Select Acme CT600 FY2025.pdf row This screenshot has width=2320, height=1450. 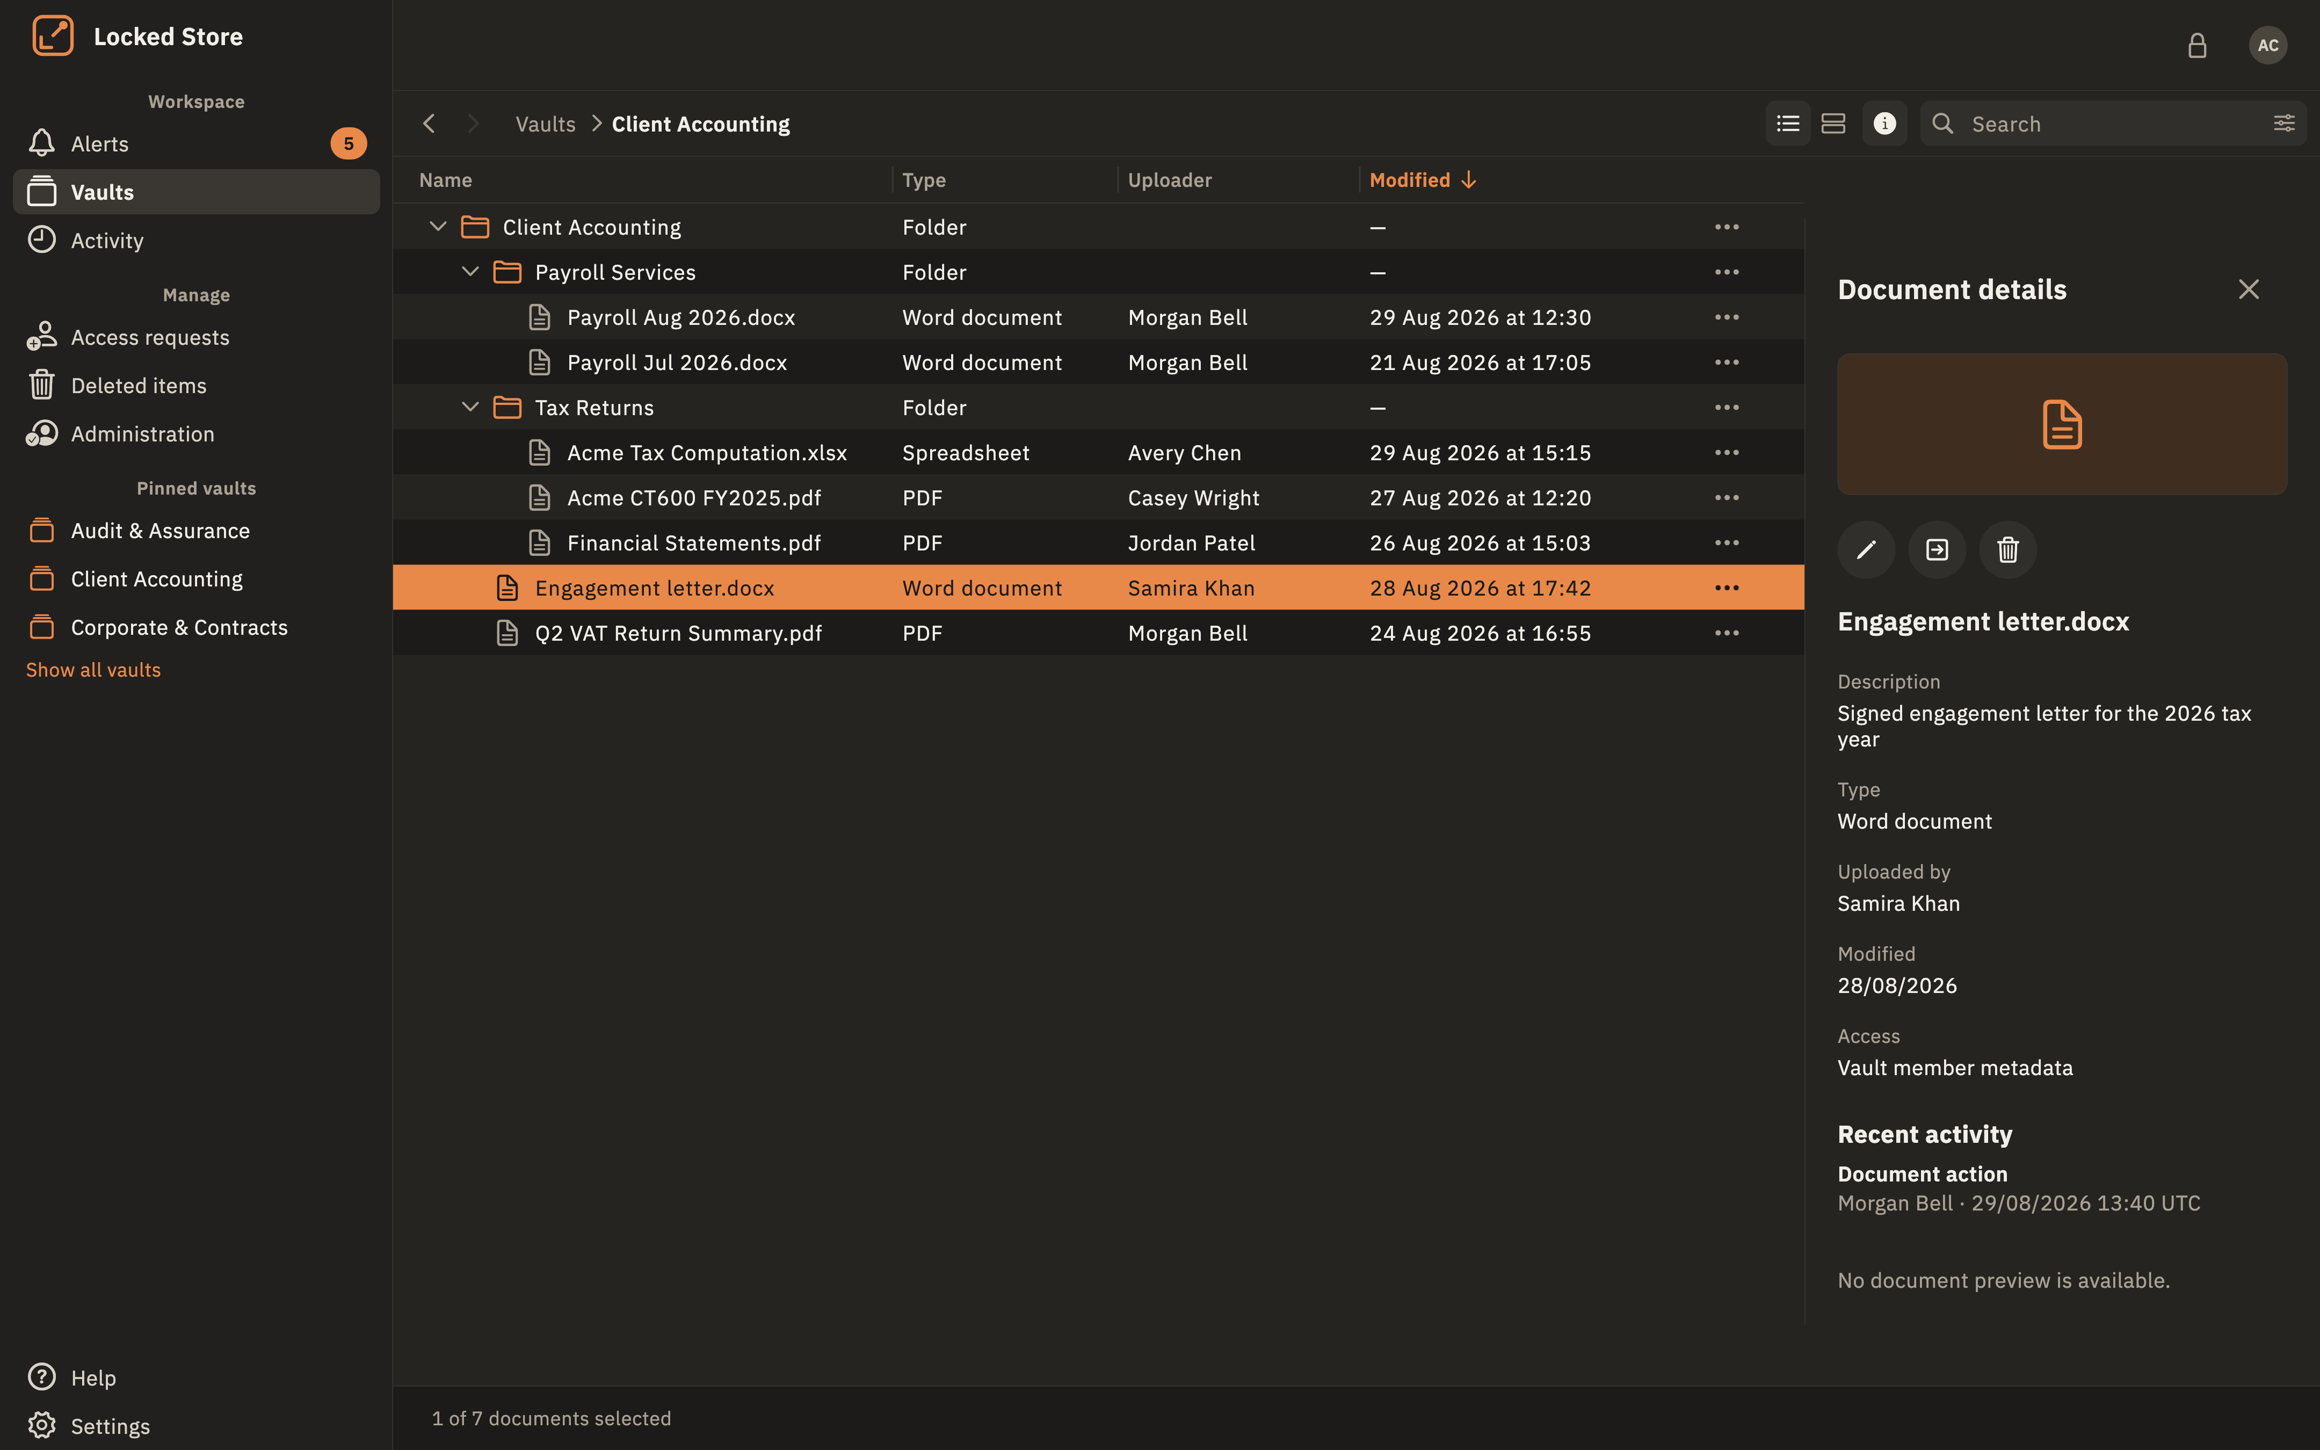coord(1098,498)
